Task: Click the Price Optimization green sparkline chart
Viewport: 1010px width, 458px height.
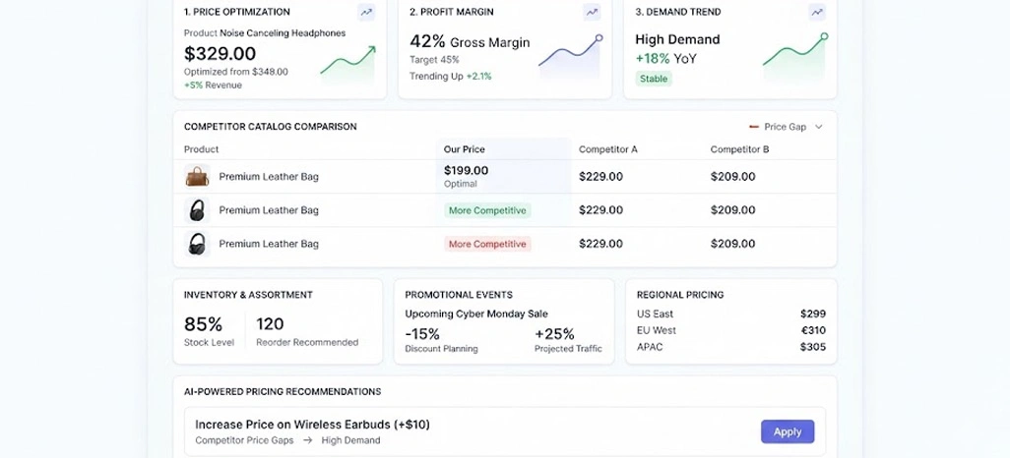Action: tap(347, 65)
